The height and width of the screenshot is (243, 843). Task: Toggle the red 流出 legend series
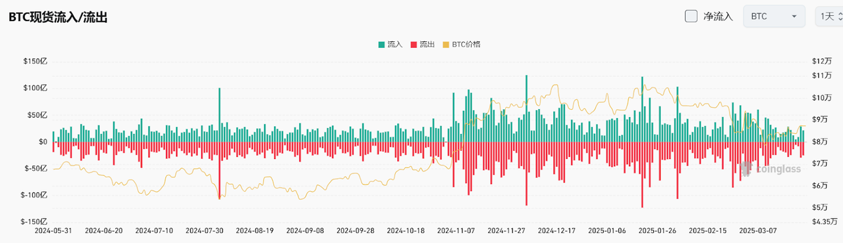422,45
